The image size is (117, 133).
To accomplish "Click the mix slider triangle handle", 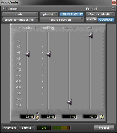I will (90, 35).
